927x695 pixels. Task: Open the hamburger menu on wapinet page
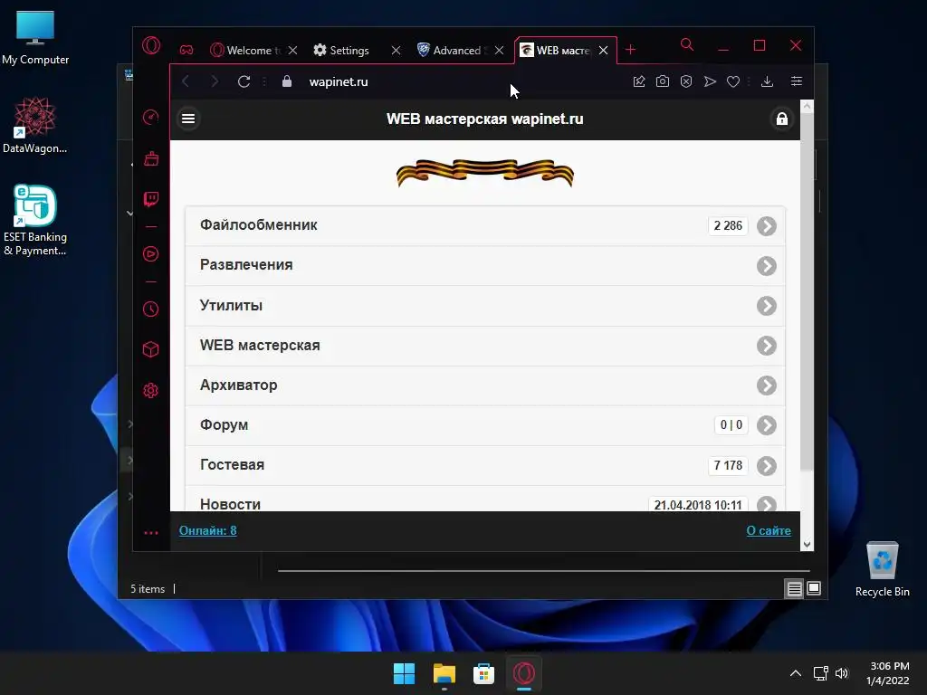click(x=188, y=119)
